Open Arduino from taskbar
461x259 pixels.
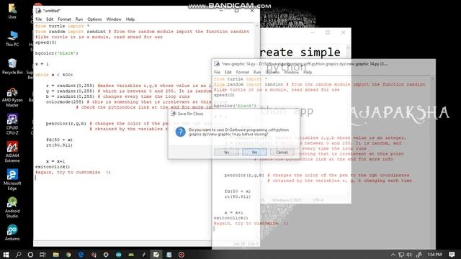tap(118, 254)
